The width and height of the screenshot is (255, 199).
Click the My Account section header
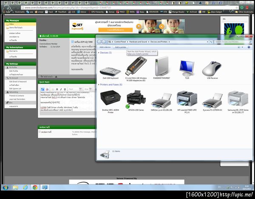tap(20, 78)
